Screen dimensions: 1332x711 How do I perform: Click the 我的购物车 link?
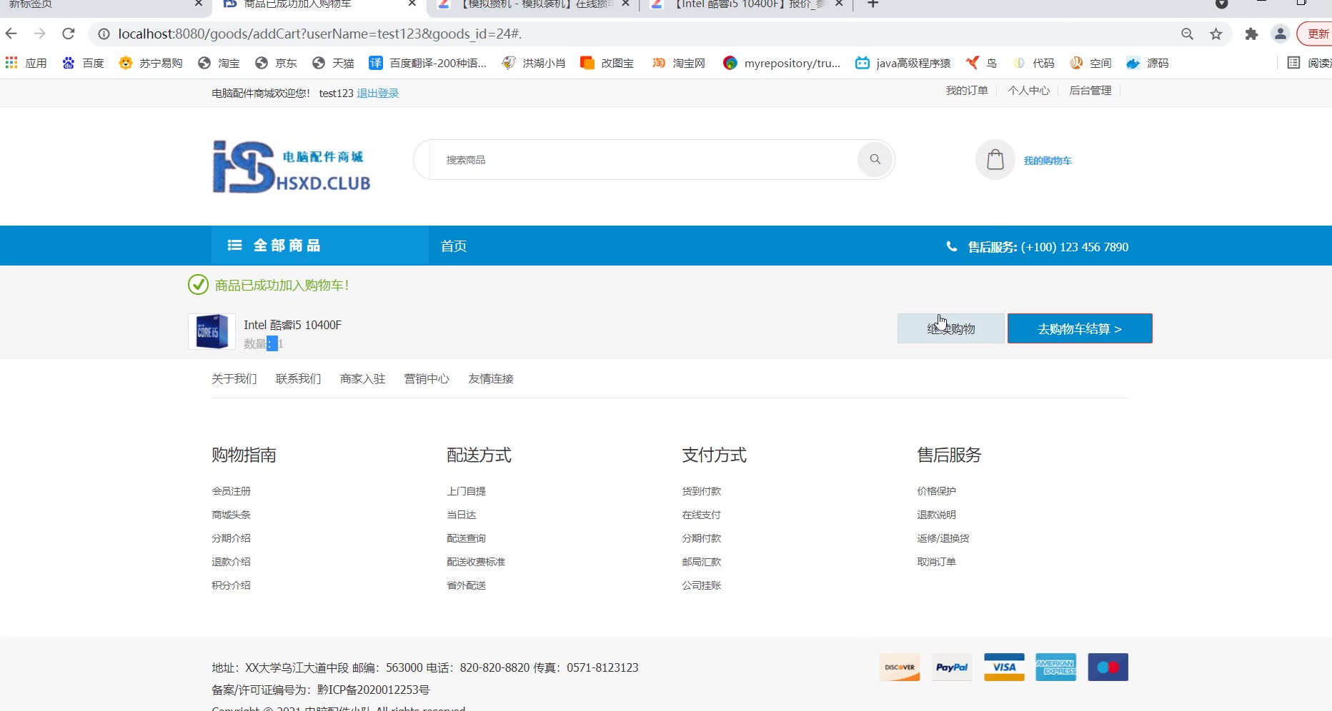click(1048, 161)
